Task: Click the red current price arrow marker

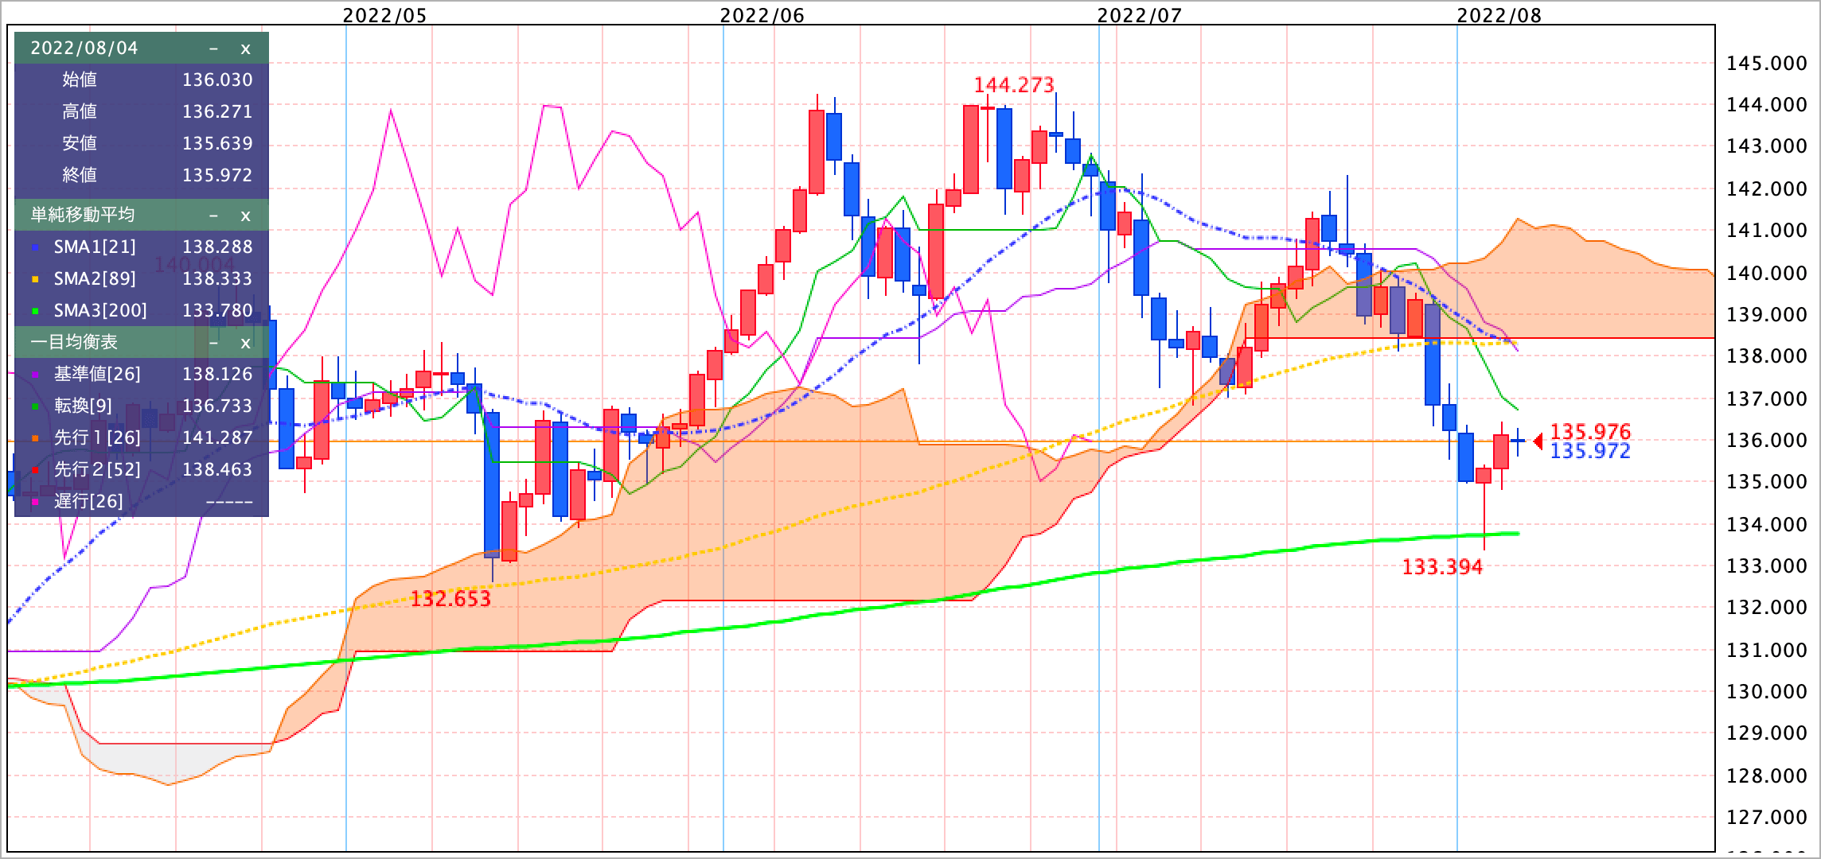Action: pos(1538,441)
